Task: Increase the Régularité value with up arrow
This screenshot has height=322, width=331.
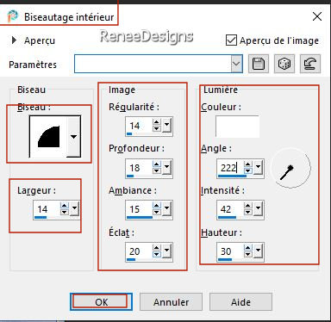Action: (157, 123)
